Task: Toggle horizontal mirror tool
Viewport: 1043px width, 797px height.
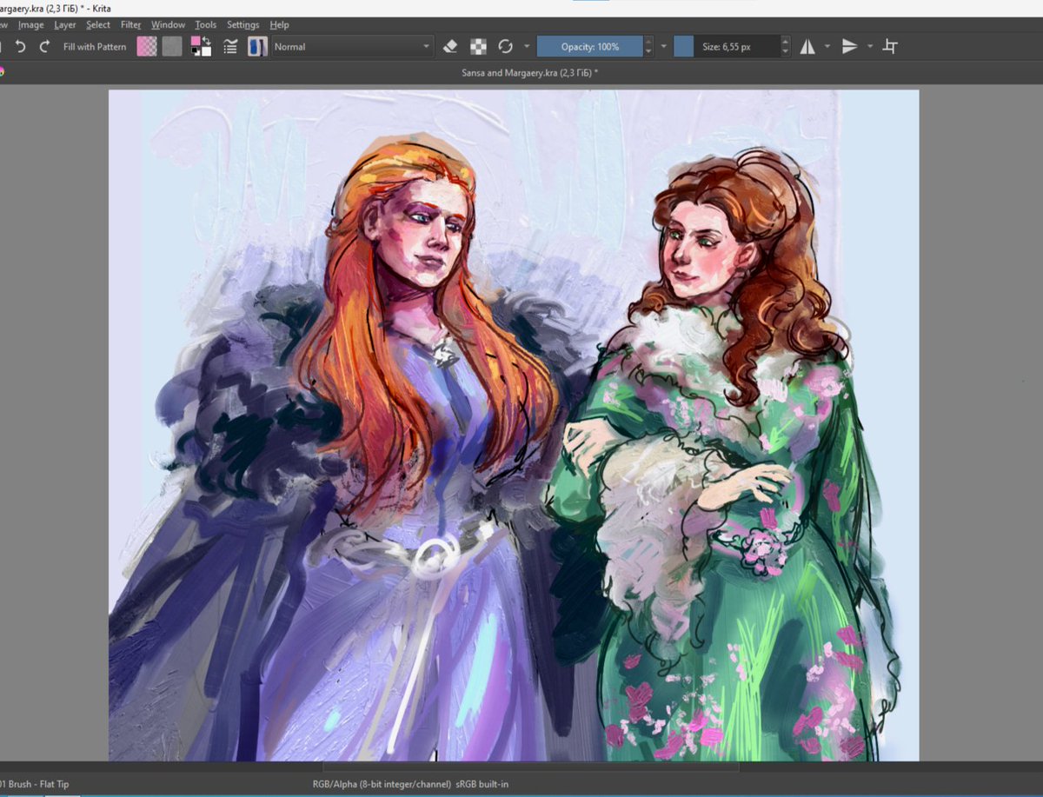Action: tap(807, 47)
